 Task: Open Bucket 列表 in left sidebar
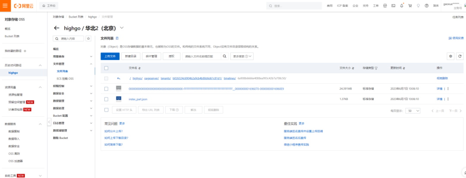point(12,36)
